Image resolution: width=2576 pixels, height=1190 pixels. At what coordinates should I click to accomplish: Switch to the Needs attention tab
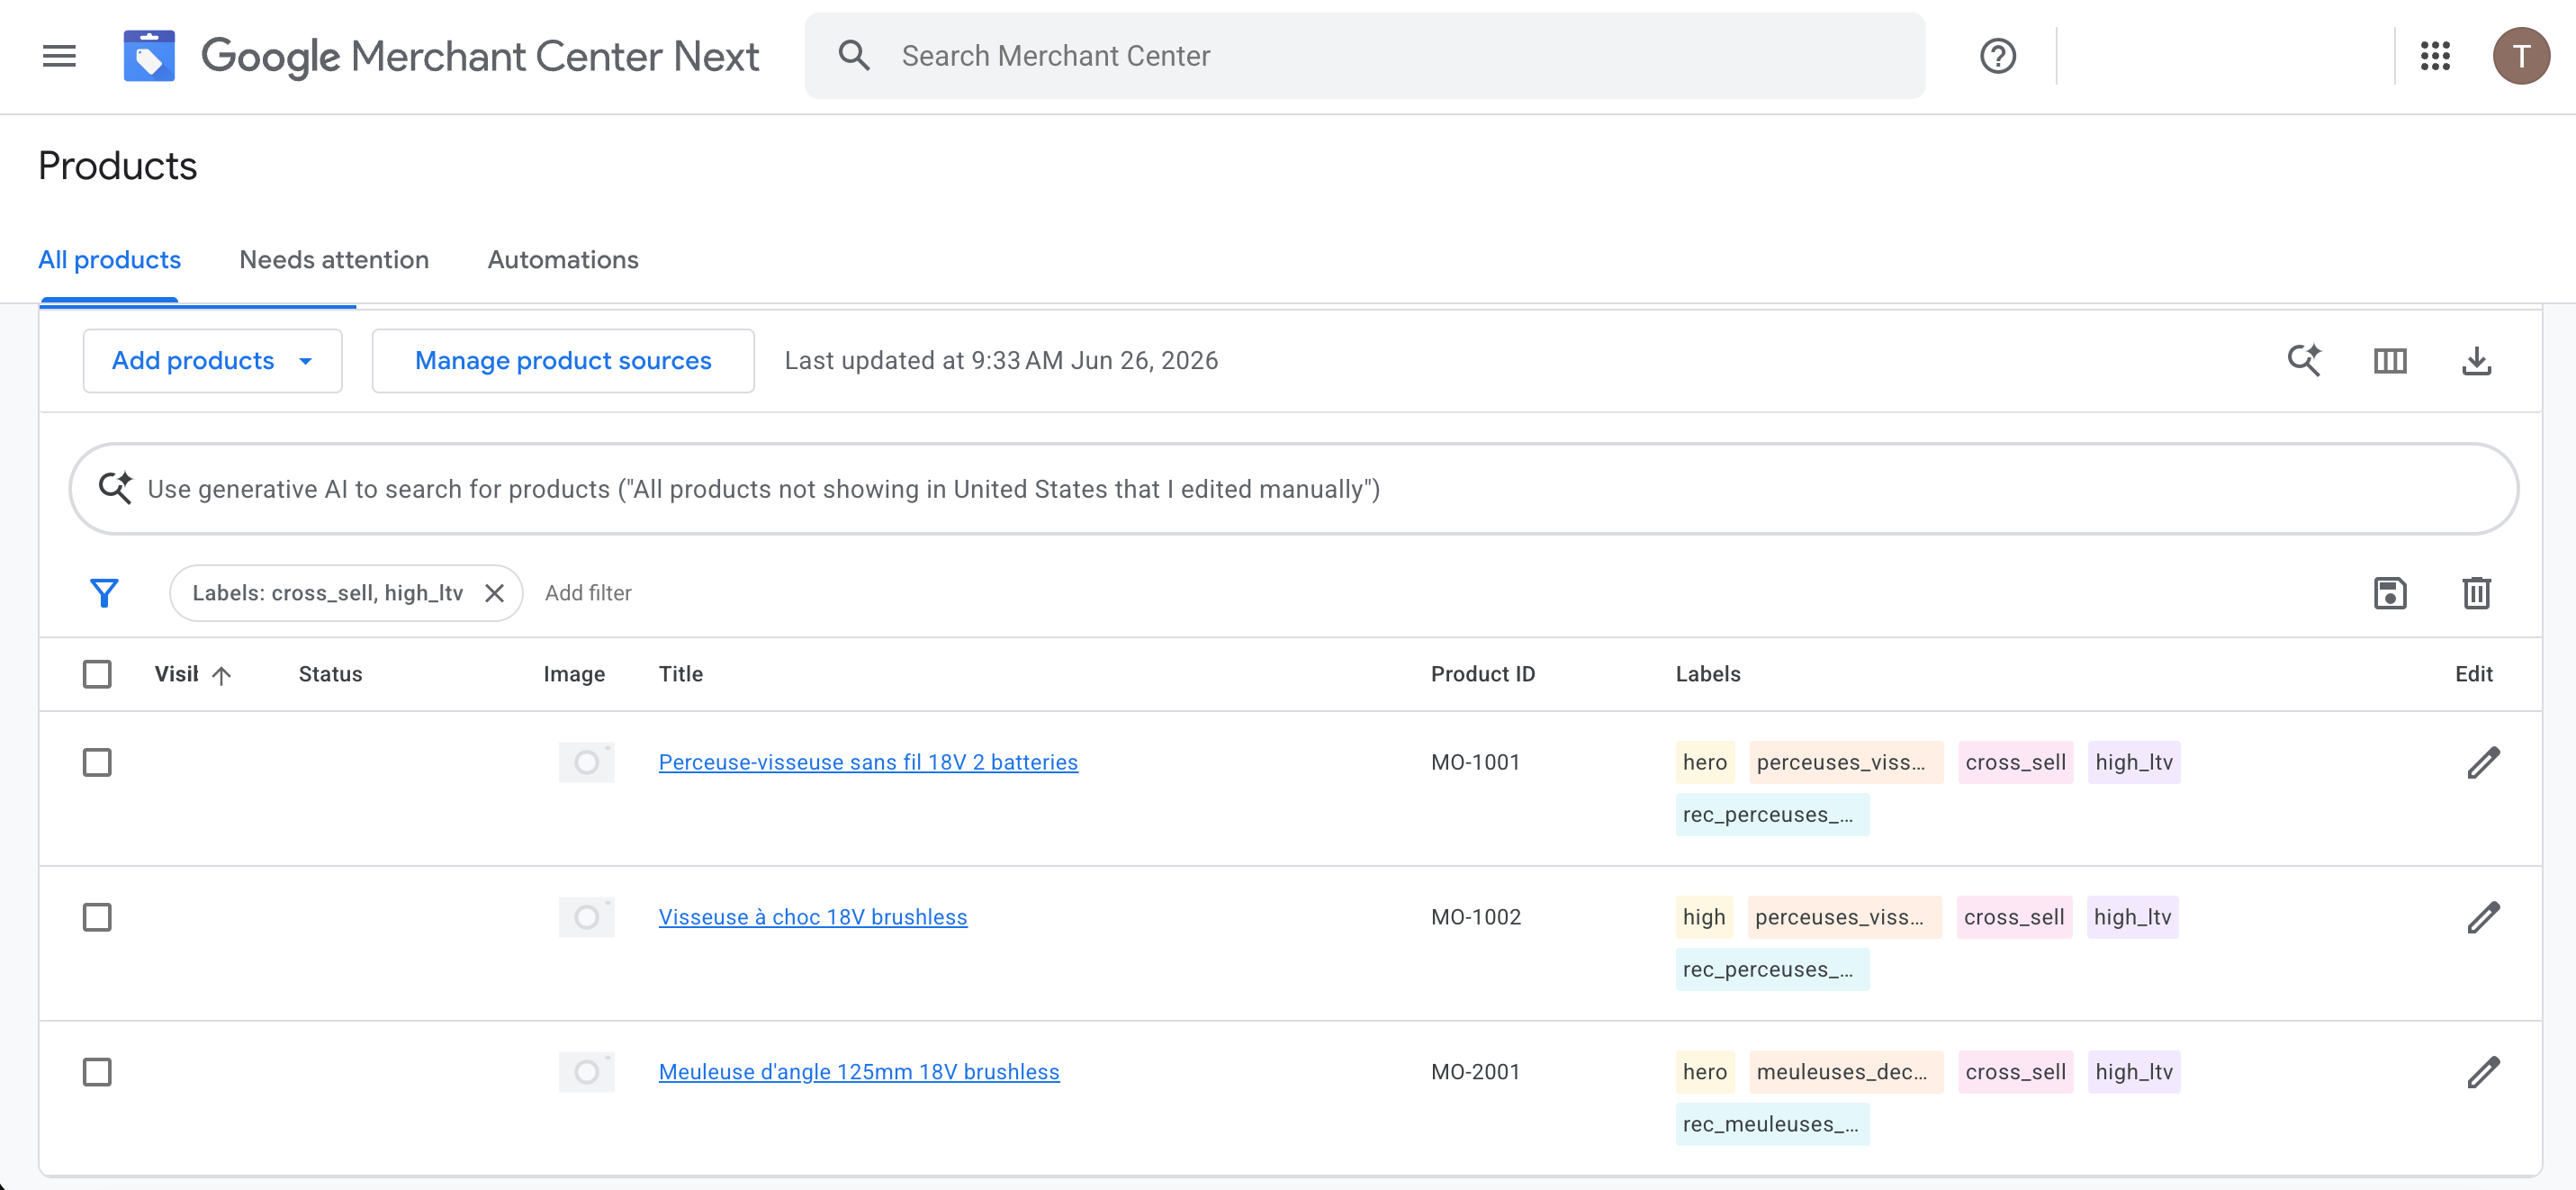click(x=334, y=260)
